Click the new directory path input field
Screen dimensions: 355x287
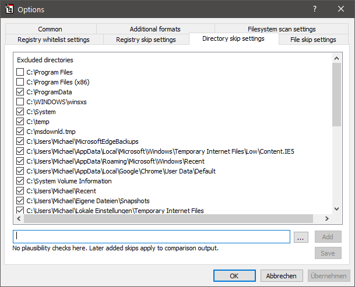coord(152,236)
